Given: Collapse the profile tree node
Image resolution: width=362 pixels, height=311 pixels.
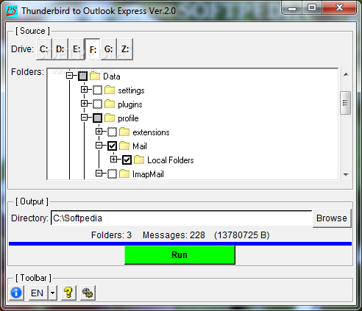Looking at the screenshot, I should pyautogui.click(x=84, y=118).
